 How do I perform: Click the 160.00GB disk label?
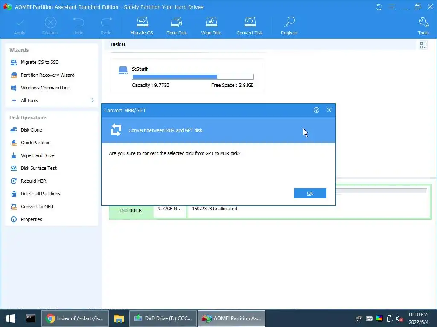pos(130,211)
